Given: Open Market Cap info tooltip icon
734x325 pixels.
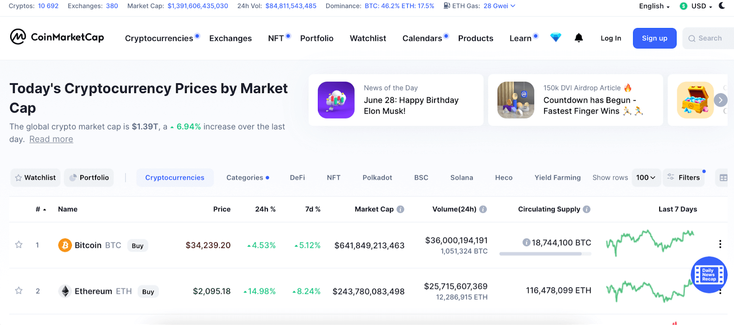Looking at the screenshot, I should coord(400,209).
